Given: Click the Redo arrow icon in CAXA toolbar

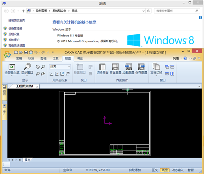Looking at the screenshot, I should (43, 52).
